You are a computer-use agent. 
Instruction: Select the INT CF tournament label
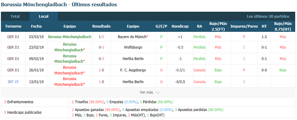(13, 82)
